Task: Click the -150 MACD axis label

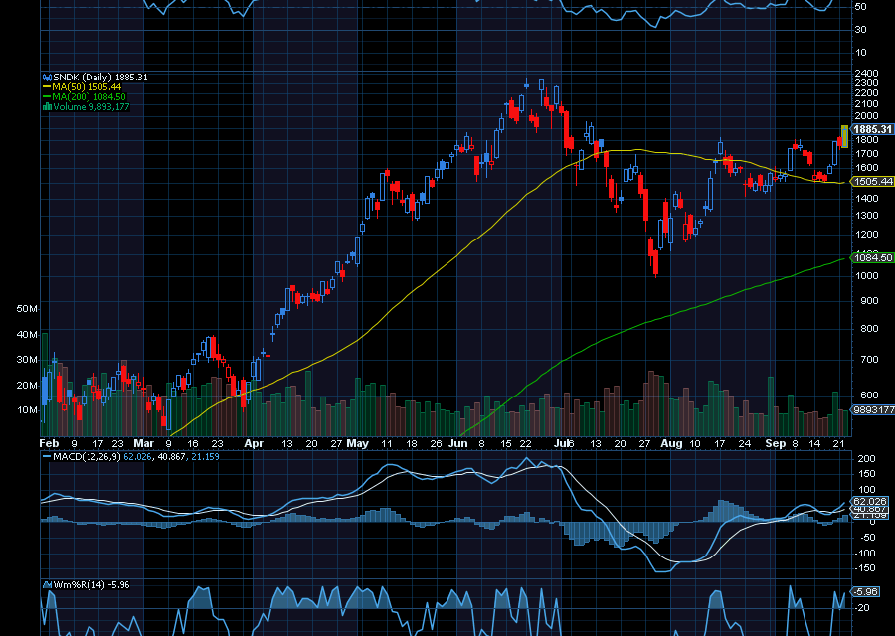Action: (865, 568)
